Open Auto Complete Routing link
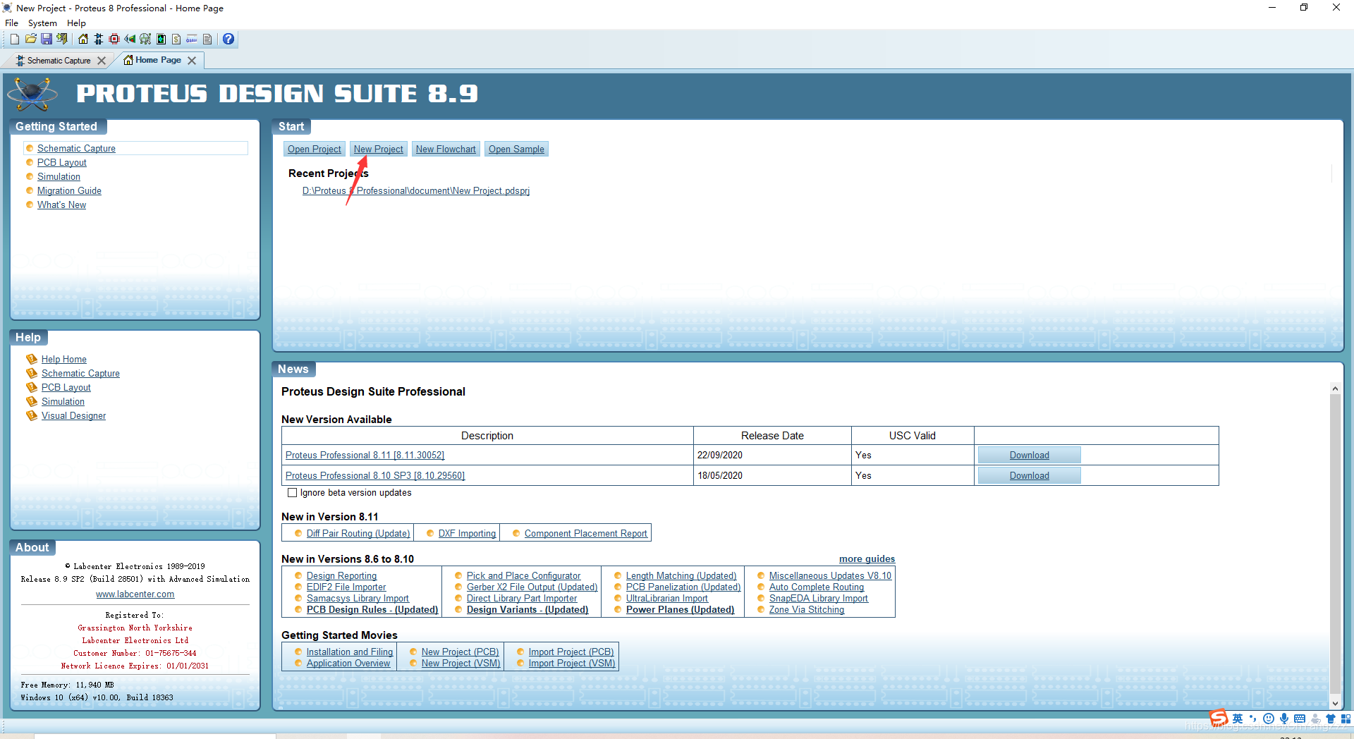 coord(816,587)
